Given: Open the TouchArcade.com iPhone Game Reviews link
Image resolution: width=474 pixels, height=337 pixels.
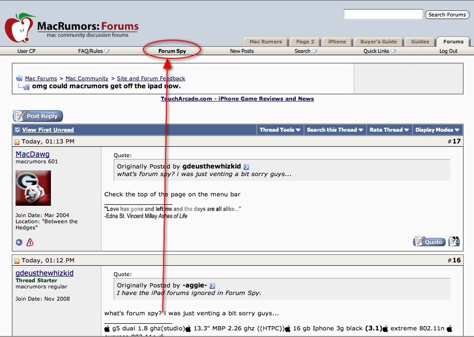Looking at the screenshot, I should [237, 99].
